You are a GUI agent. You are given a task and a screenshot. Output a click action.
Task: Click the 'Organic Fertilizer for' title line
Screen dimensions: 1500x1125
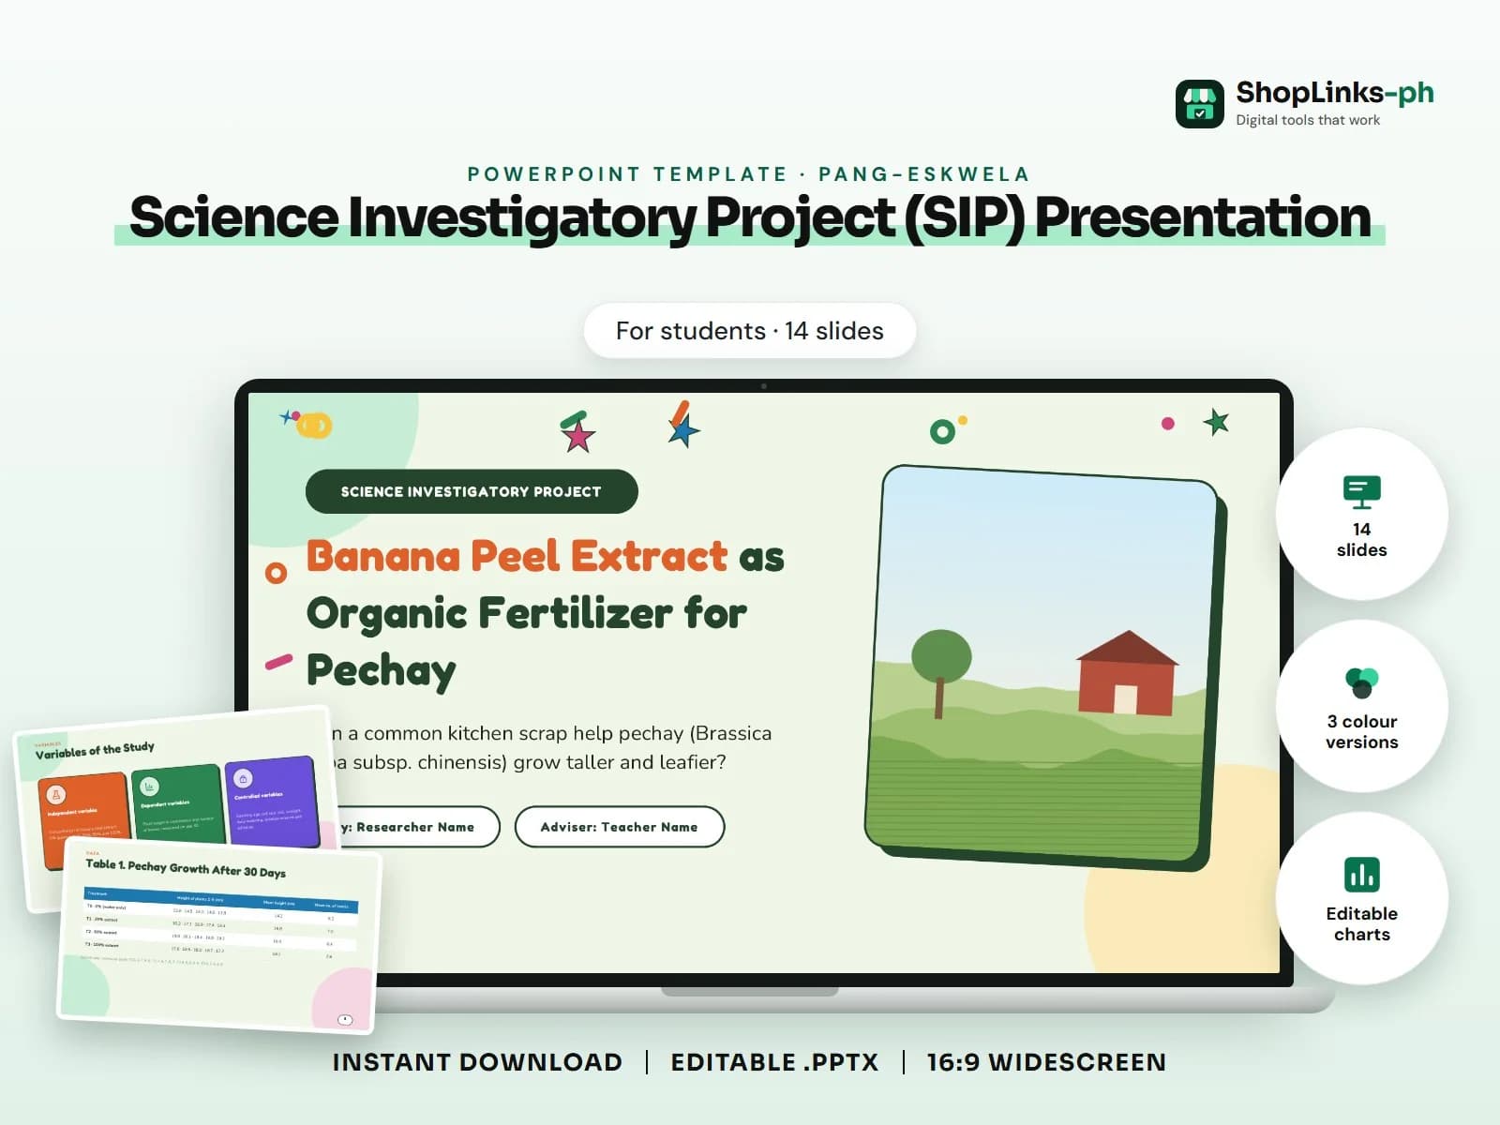tap(527, 613)
